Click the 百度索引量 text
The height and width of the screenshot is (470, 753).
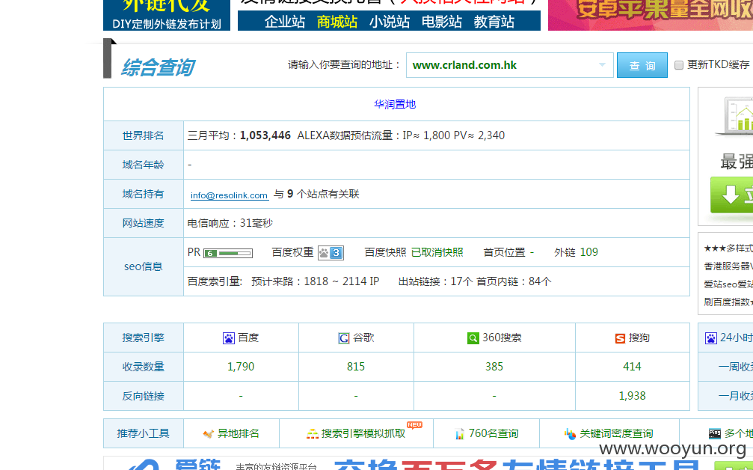(215, 281)
